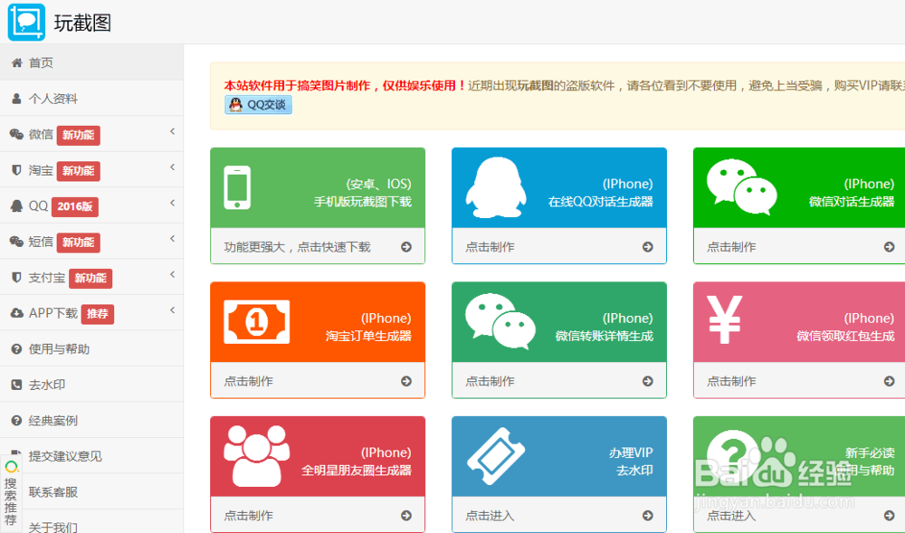Image resolution: width=905 pixels, height=533 pixels.
Task: Click the cloud download icon beside APP下载
Action: point(16,313)
